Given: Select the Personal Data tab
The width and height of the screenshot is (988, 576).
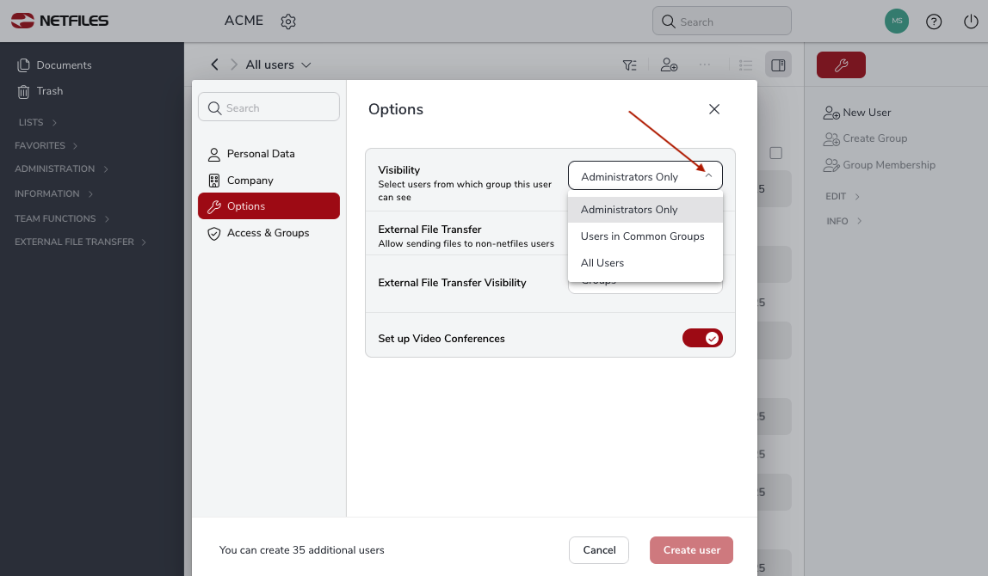Looking at the screenshot, I should [269, 154].
